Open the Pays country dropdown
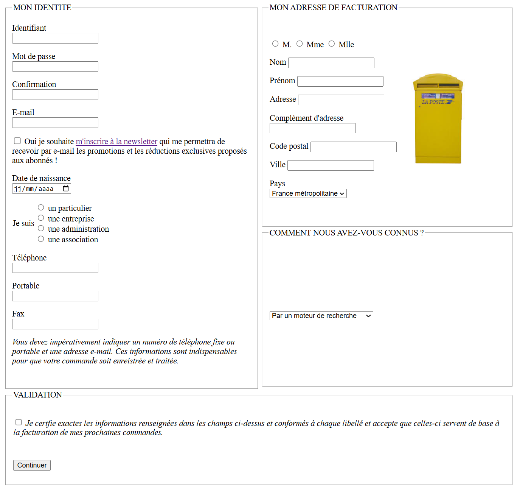The height and width of the screenshot is (491, 520). coord(308,193)
